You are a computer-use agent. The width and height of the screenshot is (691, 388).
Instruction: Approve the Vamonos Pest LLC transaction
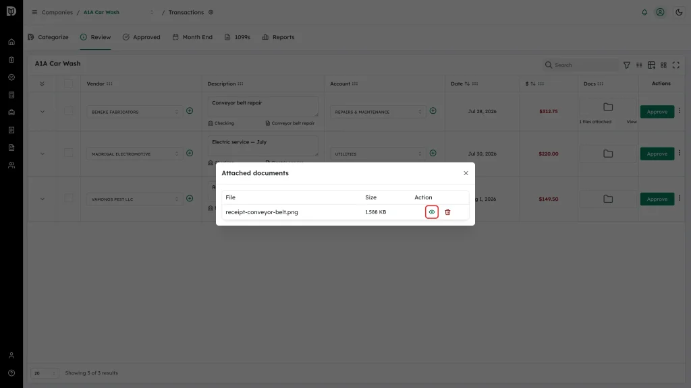[x=657, y=199]
